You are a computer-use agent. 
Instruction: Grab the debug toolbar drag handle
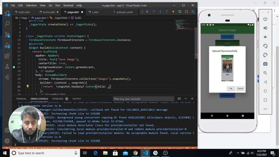(142, 12)
